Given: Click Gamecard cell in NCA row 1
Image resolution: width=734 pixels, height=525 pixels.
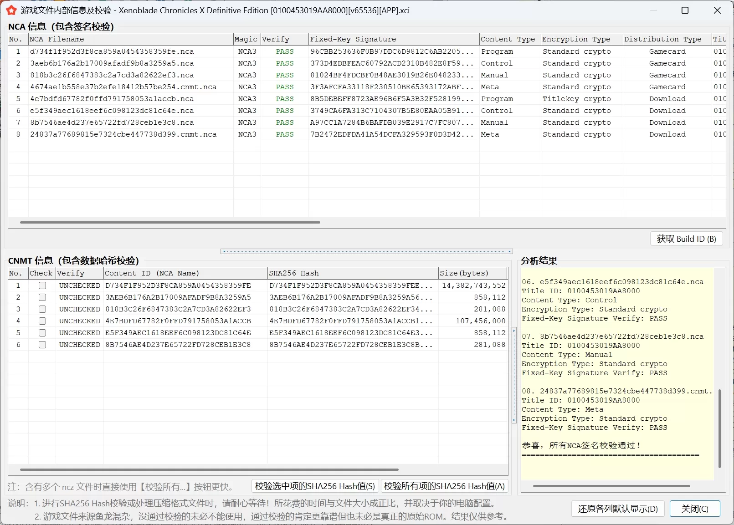Looking at the screenshot, I should pyautogui.click(x=667, y=51).
